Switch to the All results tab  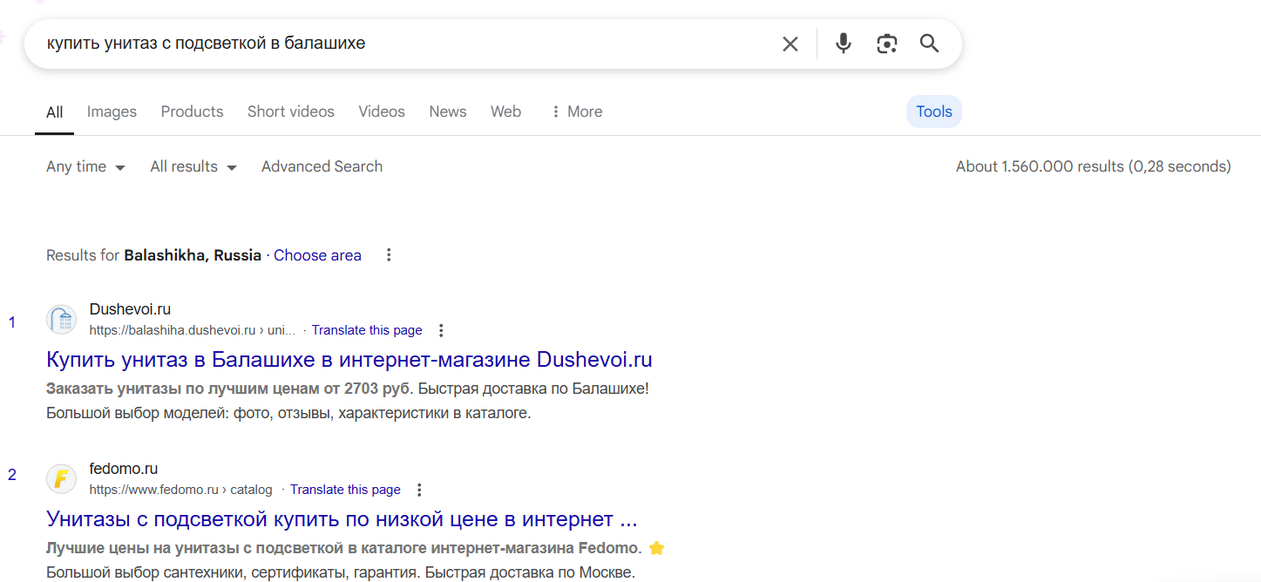point(55,112)
